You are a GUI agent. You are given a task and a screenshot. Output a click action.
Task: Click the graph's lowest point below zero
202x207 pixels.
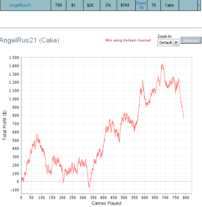tap(89, 187)
